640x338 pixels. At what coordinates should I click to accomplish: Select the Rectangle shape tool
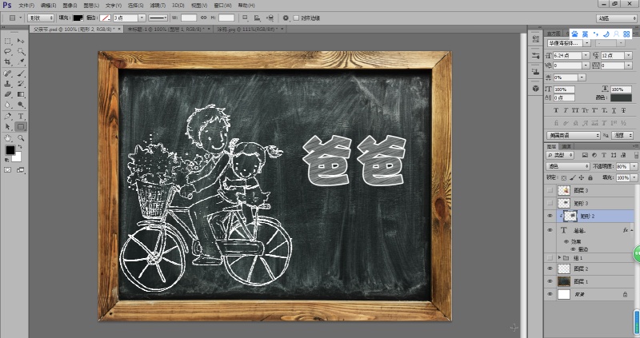click(x=21, y=127)
